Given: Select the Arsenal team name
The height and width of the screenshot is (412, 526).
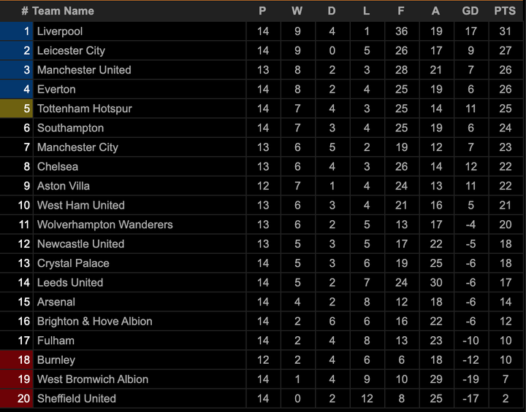Looking at the screenshot, I should pyautogui.click(x=56, y=302).
